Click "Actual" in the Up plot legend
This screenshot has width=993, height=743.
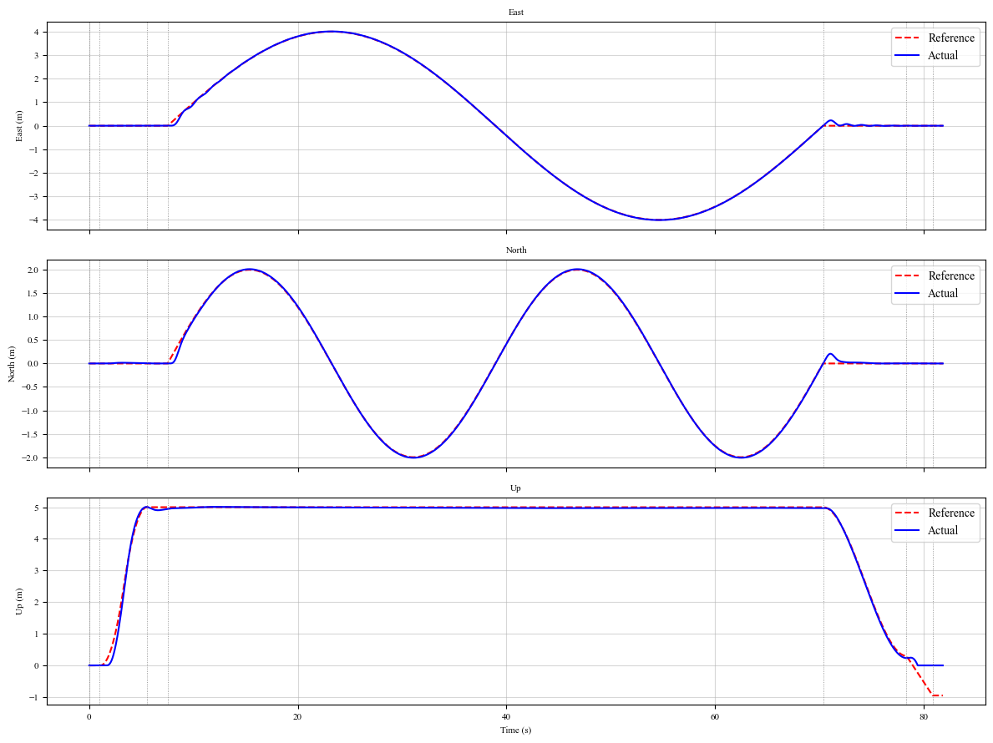coord(943,531)
